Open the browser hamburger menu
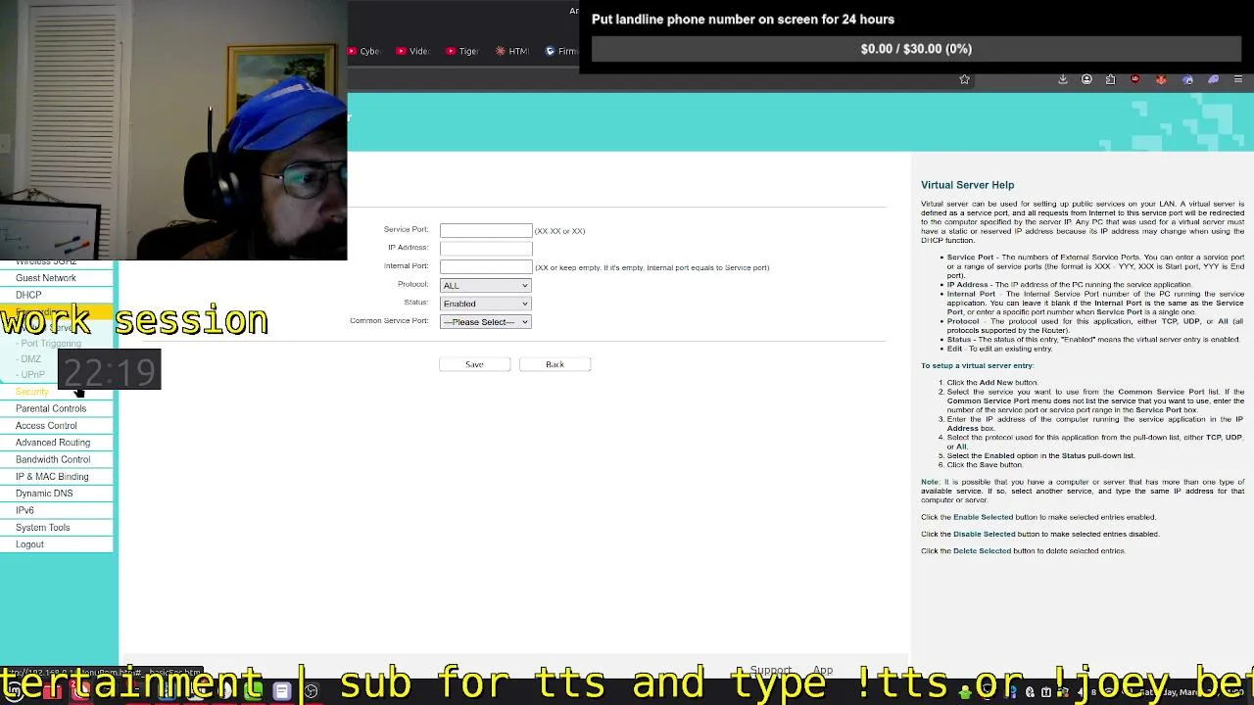Image resolution: width=1254 pixels, height=705 pixels. [1238, 79]
